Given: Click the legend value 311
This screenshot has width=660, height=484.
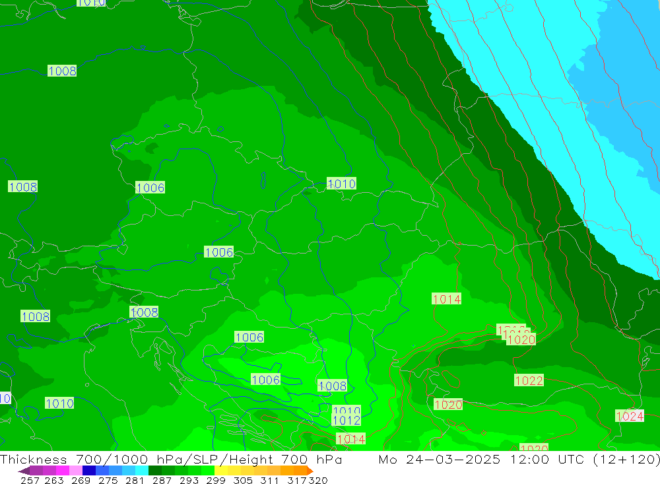Looking at the screenshot, I should tap(269, 480).
